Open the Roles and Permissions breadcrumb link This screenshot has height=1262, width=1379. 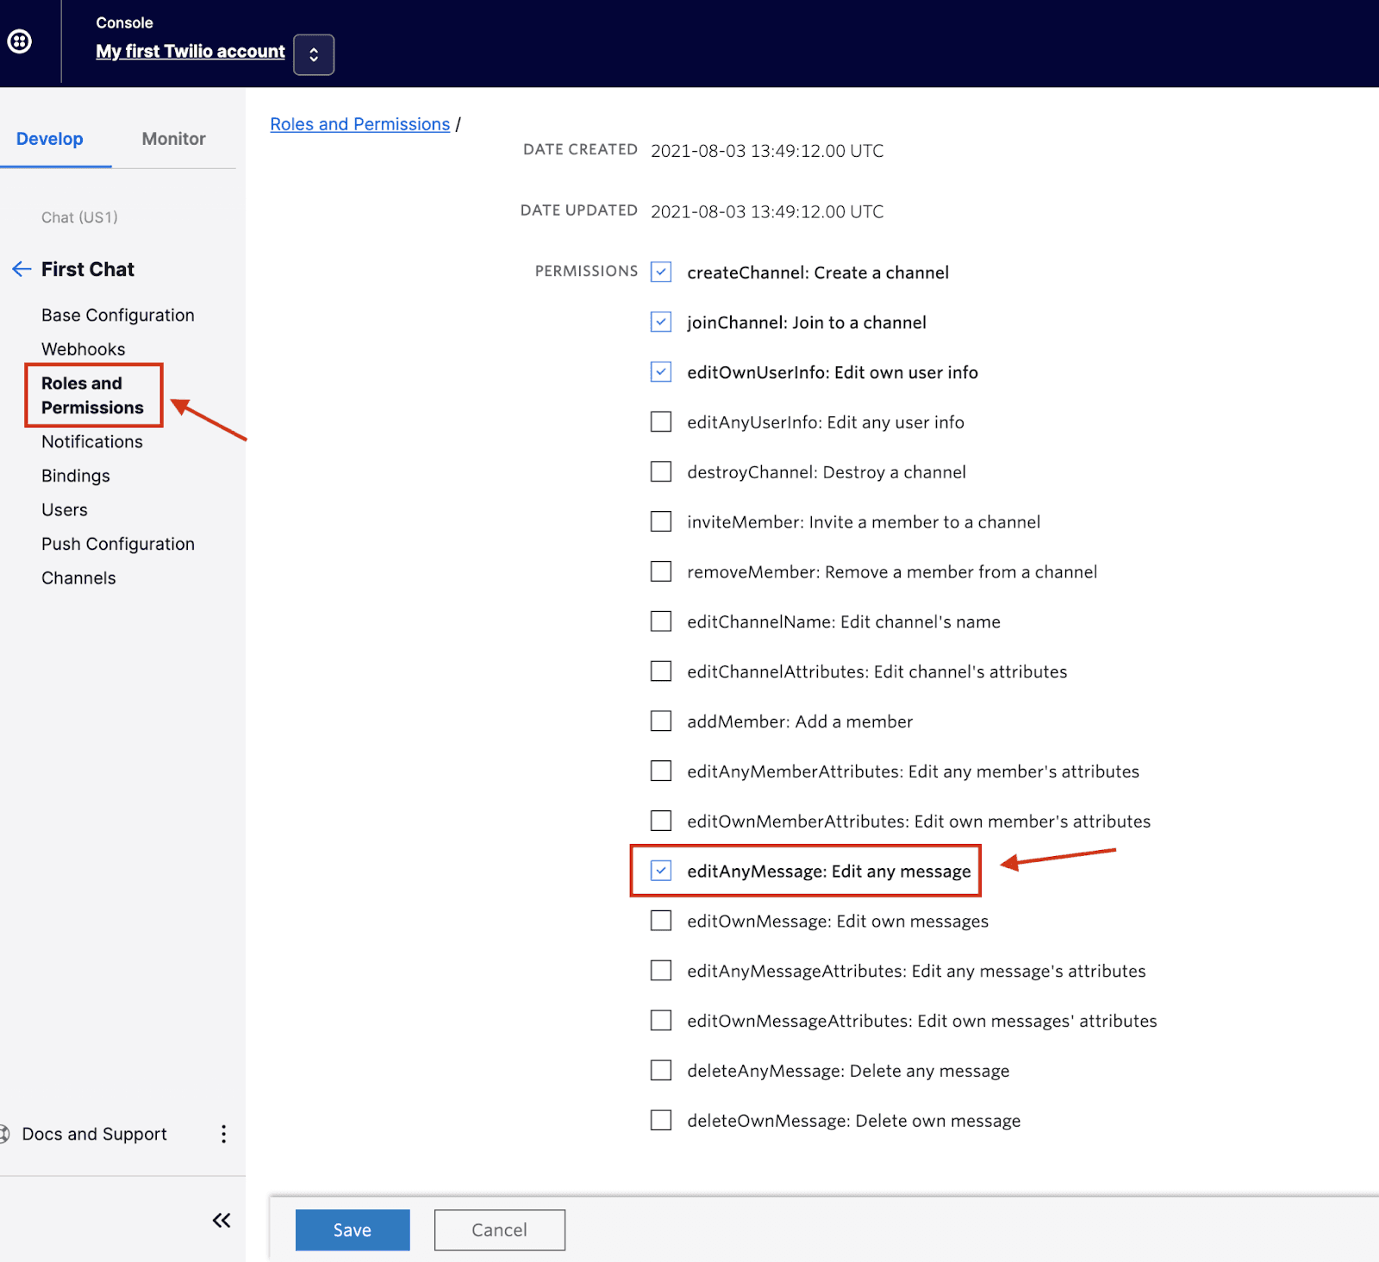359,124
